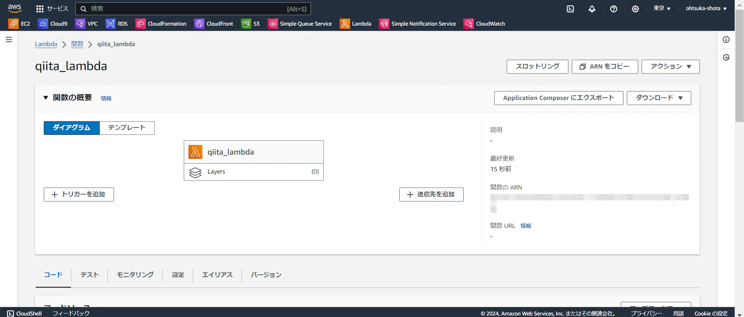Click the フィードバック footer link
744x317 pixels.
[x=71, y=313]
